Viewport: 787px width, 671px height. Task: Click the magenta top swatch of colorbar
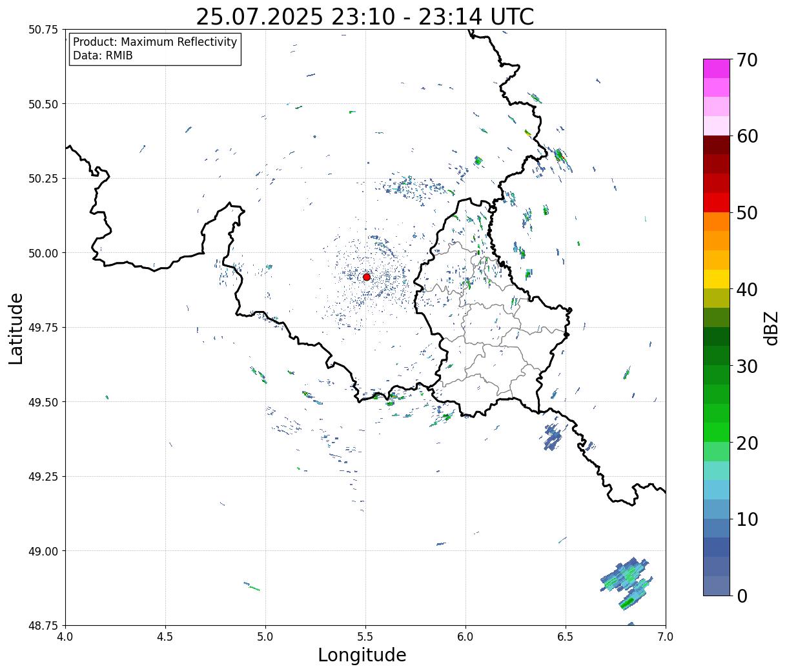(x=717, y=68)
